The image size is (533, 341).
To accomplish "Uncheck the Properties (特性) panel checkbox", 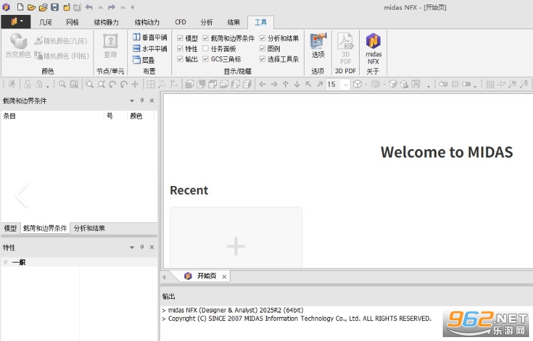I will point(180,49).
